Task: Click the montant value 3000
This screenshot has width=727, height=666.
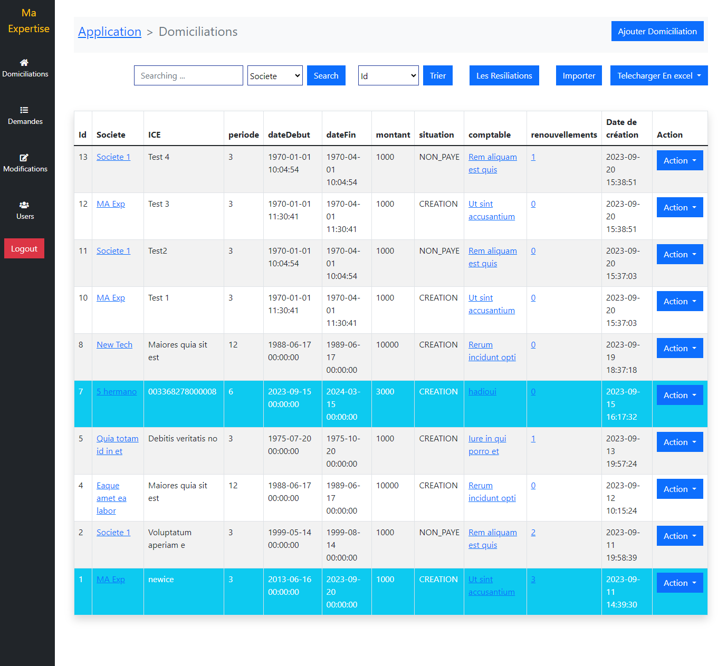Action: click(x=385, y=392)
